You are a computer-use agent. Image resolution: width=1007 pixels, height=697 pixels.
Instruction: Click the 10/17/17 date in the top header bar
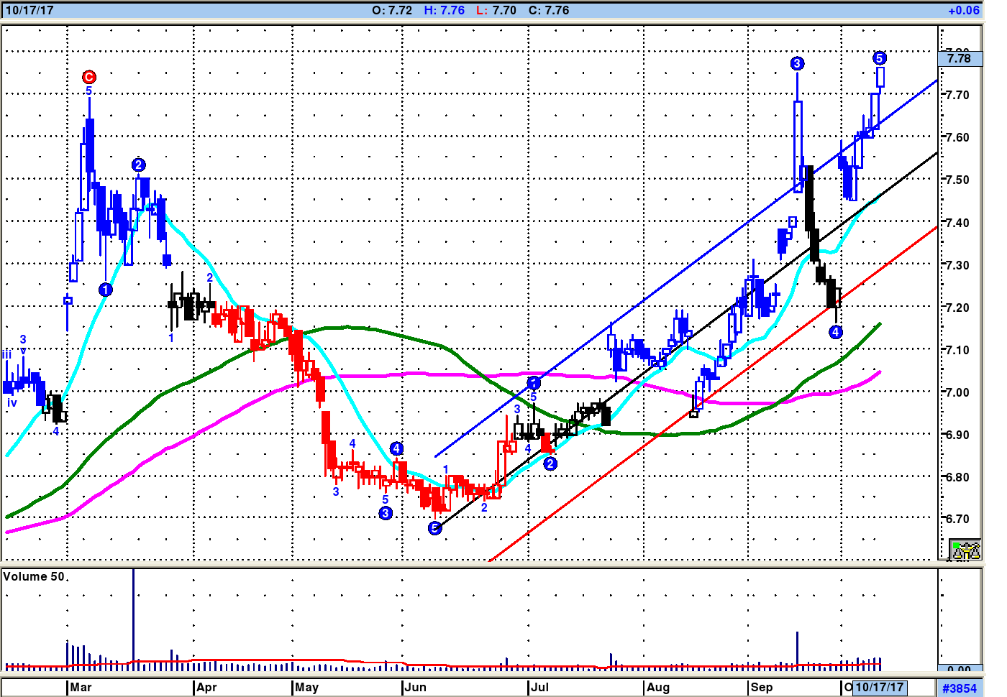click(x=29, y=10)
